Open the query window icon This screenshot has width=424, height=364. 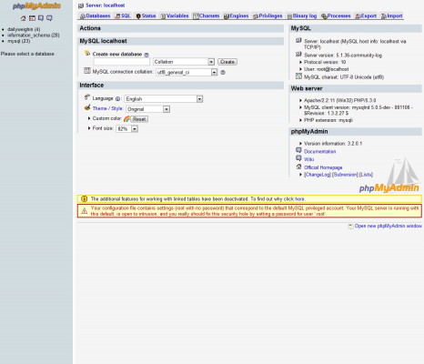point(32,18)
